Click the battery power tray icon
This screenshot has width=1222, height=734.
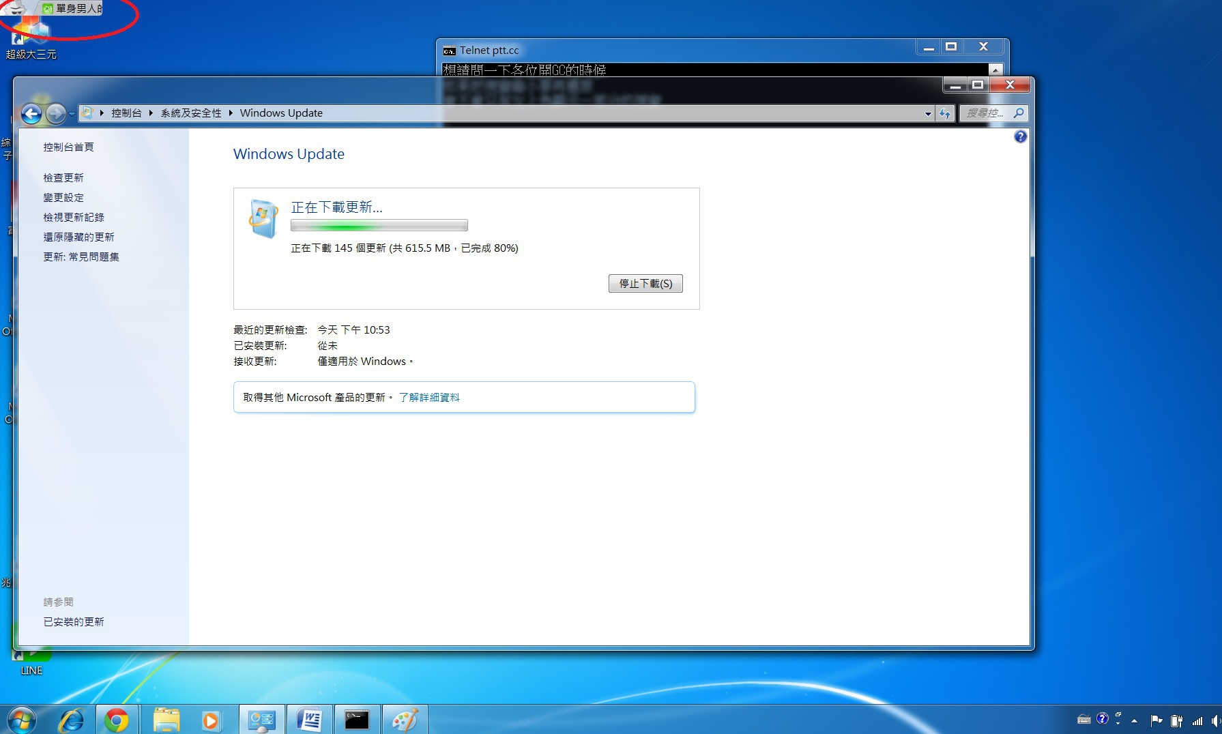(1176, 720)
